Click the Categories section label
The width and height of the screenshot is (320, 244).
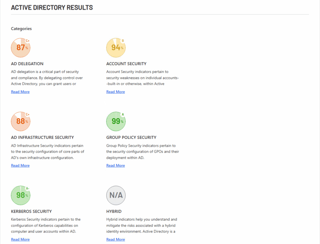(21, 28)
